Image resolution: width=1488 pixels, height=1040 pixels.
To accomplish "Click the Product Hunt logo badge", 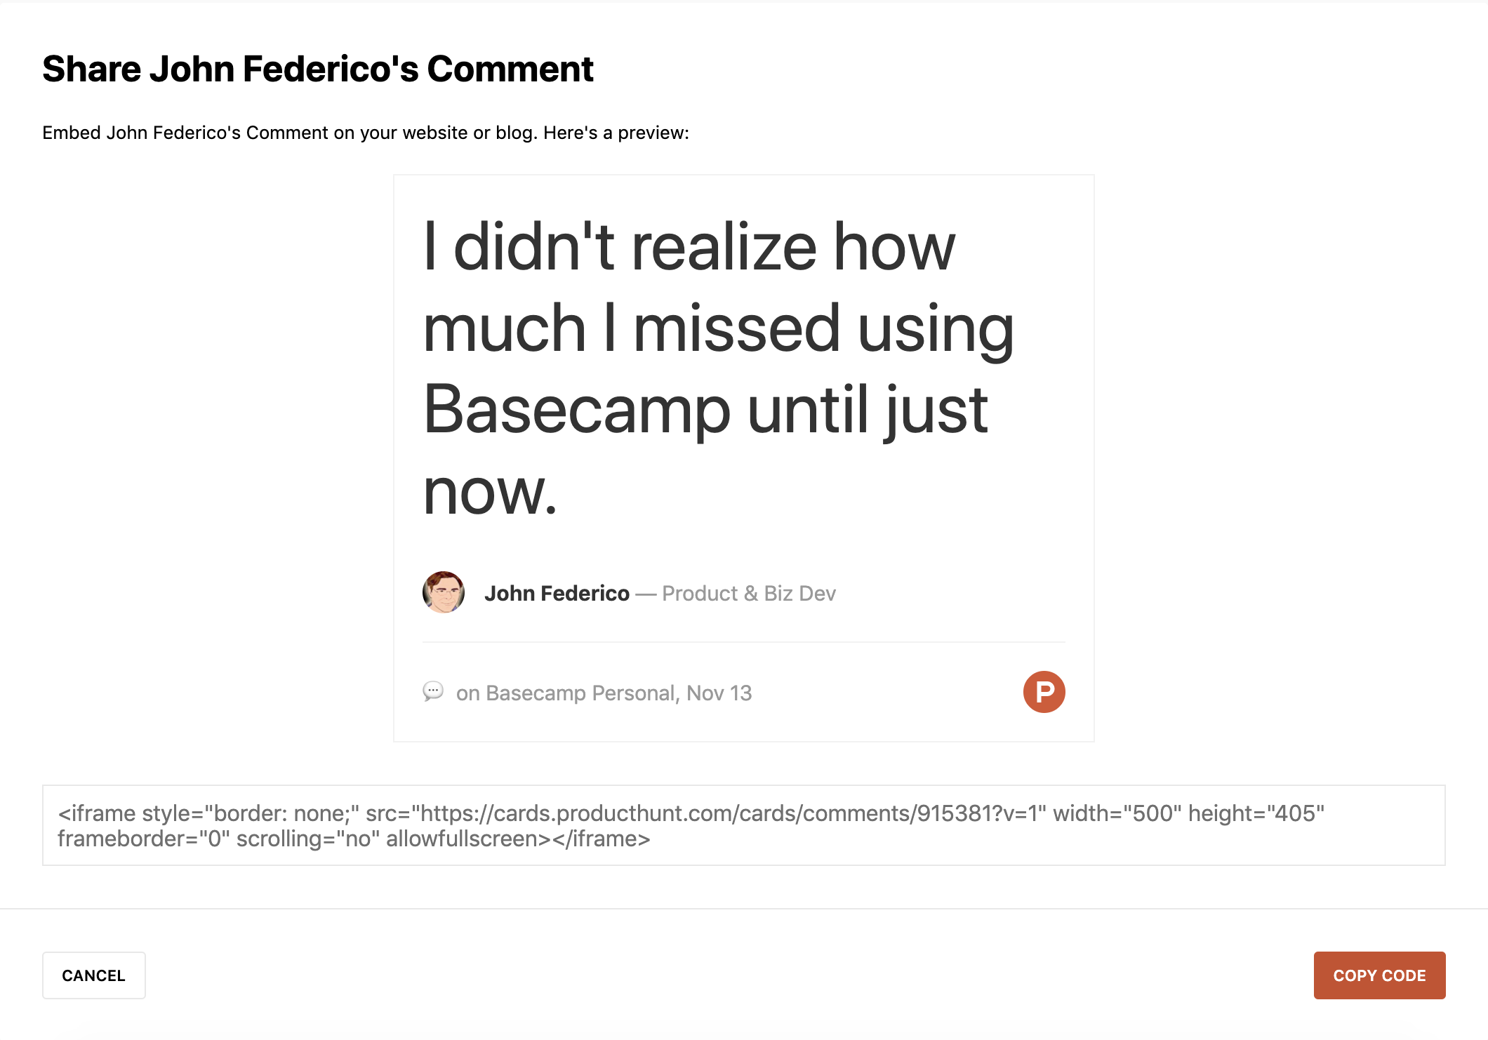I will (1044, 692).
